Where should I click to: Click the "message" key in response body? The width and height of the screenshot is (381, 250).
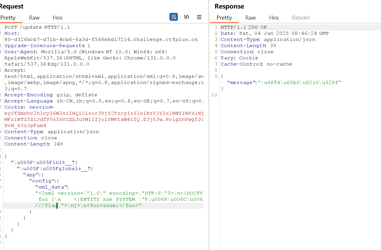[241, 83]
